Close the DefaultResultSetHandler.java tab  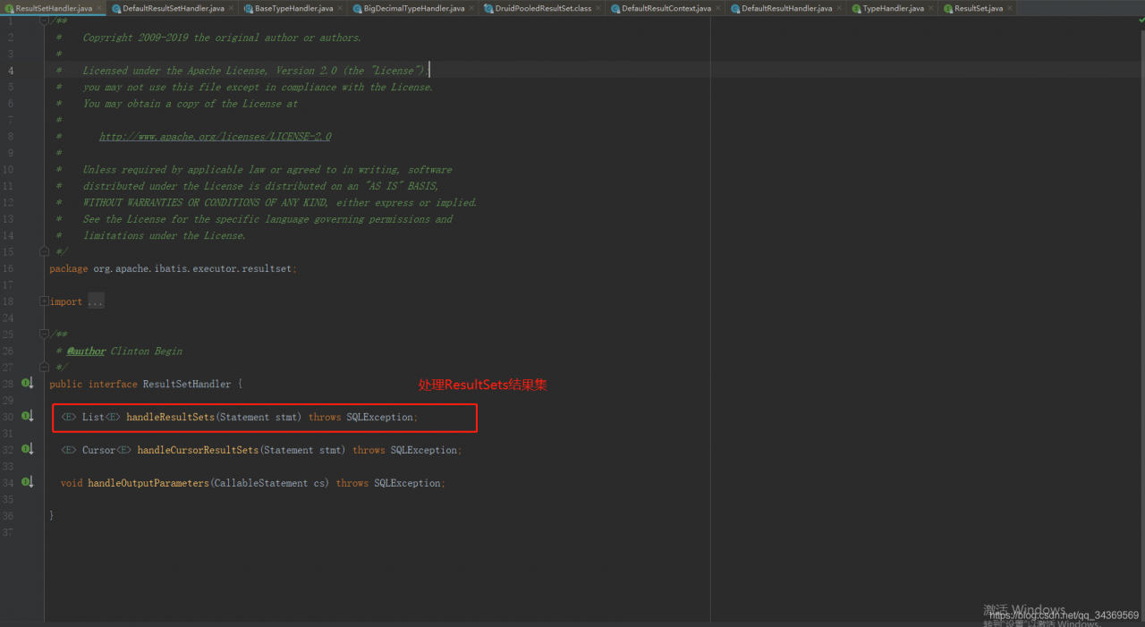[x=231, y=8]
